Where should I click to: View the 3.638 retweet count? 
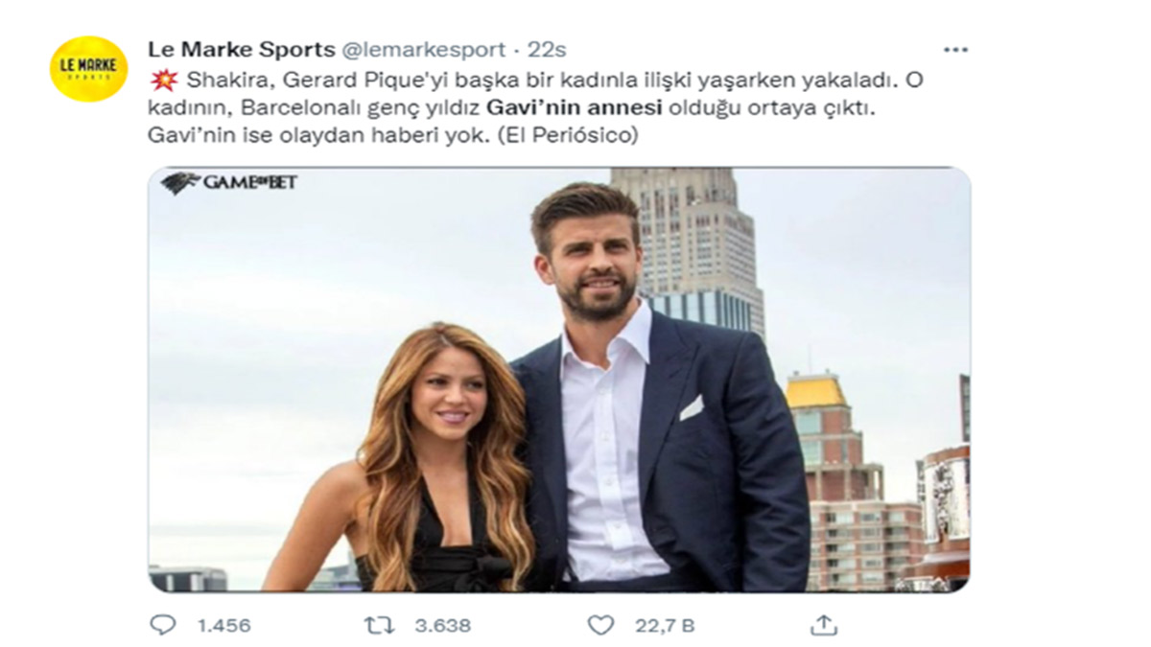pos(442,626)
